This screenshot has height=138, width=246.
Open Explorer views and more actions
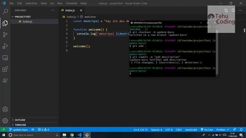tap(52, 10)
